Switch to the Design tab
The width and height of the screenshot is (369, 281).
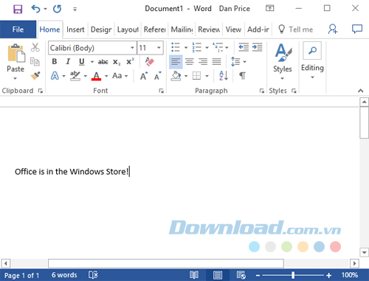(101, 30)
